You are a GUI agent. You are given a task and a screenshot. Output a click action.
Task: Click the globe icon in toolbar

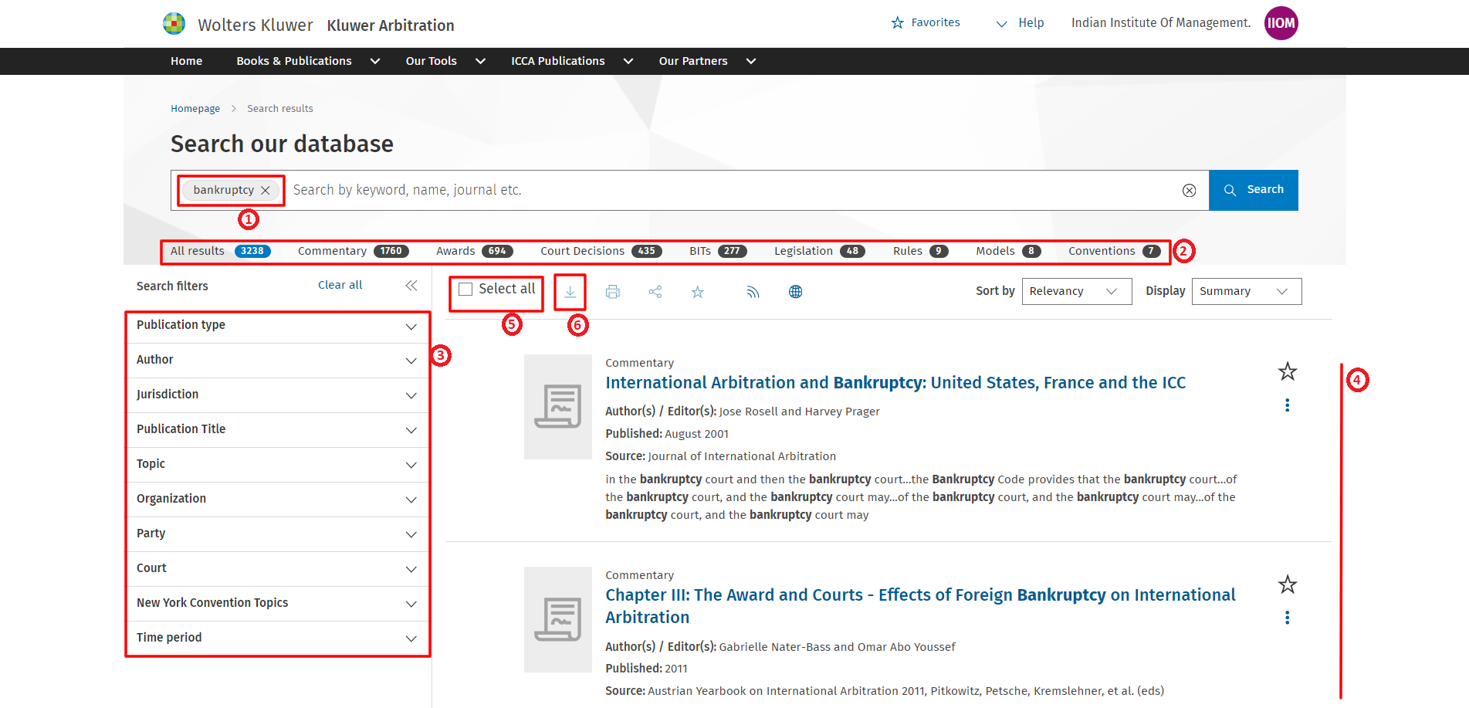pos(796,292)
